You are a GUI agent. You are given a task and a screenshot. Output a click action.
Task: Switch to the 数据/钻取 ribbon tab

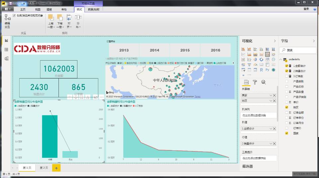point(93,10)
